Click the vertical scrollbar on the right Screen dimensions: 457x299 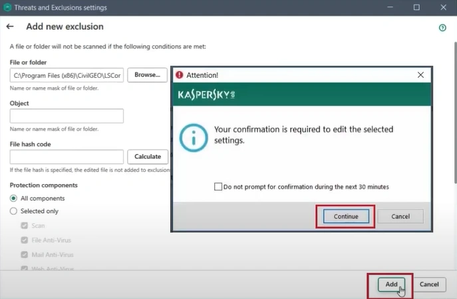pyautogui.click(x=456, y=113)
